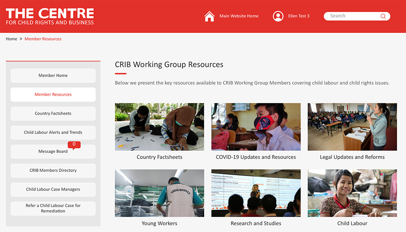
Task: Select Child Labour Case Managers menu item
Action: point(53,189)
